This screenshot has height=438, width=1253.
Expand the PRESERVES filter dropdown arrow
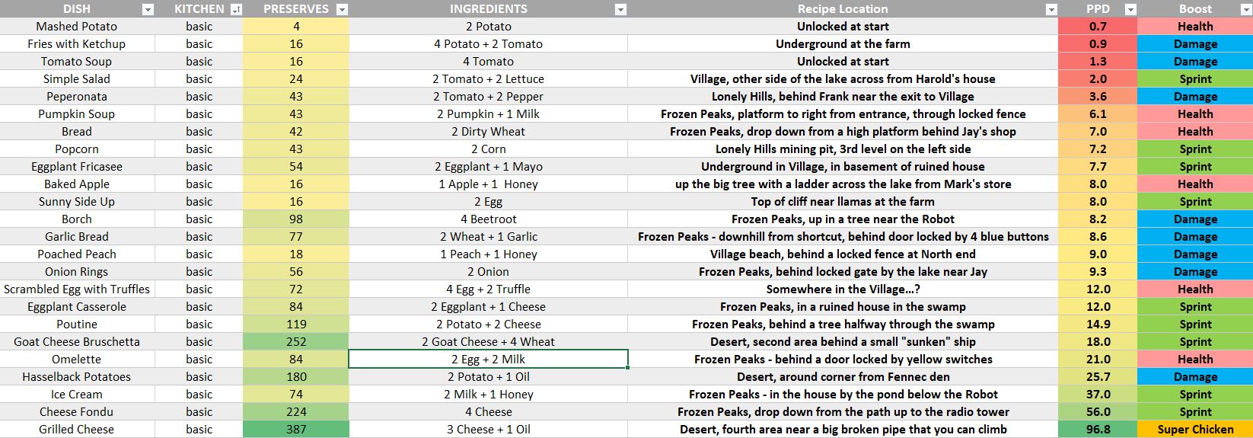pyautogui.click(x=342, y=10)
